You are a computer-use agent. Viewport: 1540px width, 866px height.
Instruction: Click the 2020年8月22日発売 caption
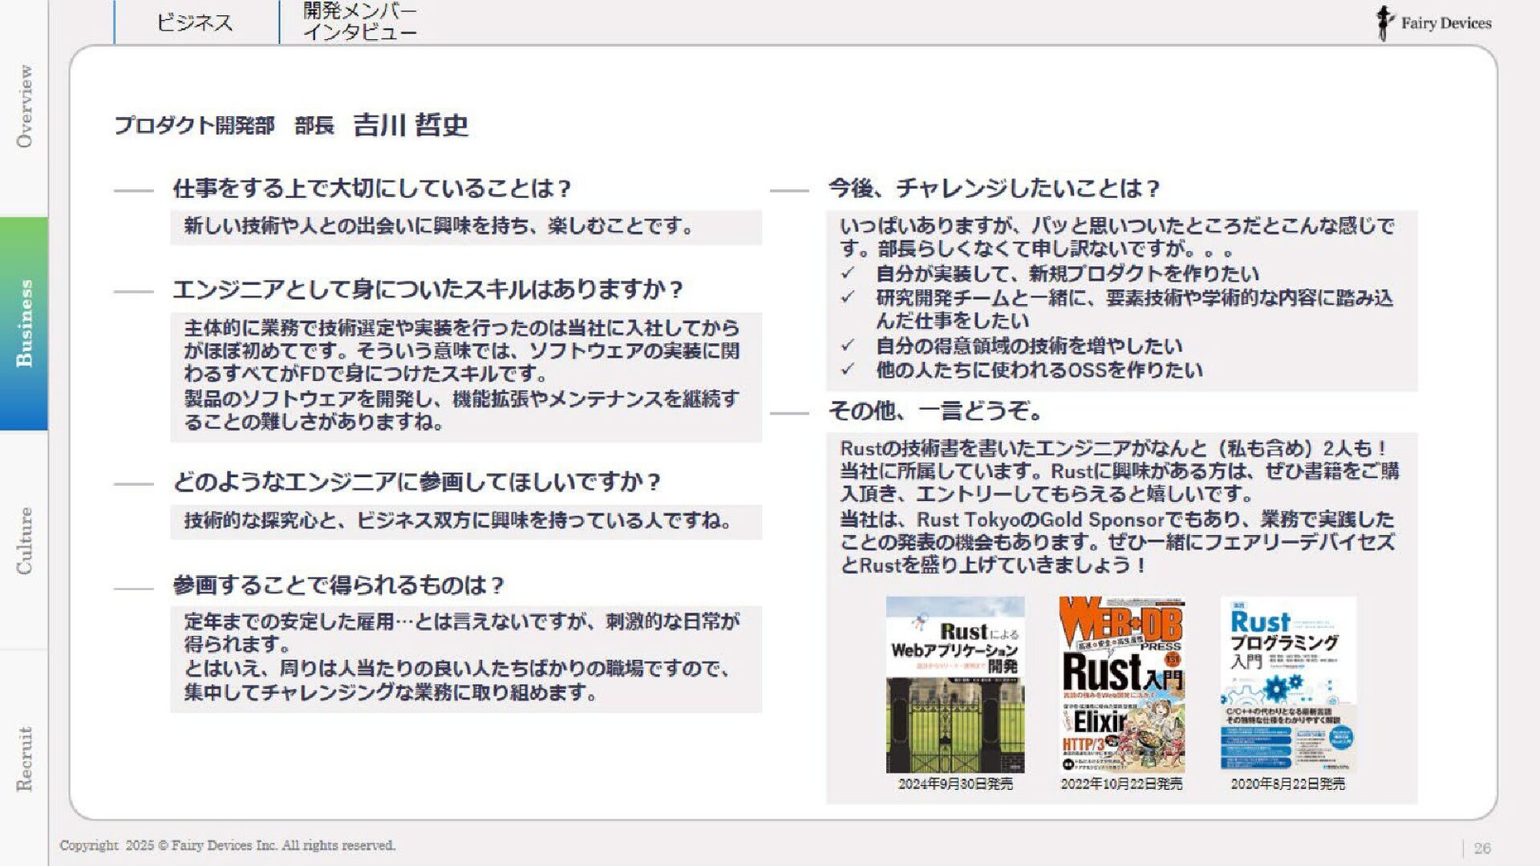pyautogui.click(x=1288, y=783)
